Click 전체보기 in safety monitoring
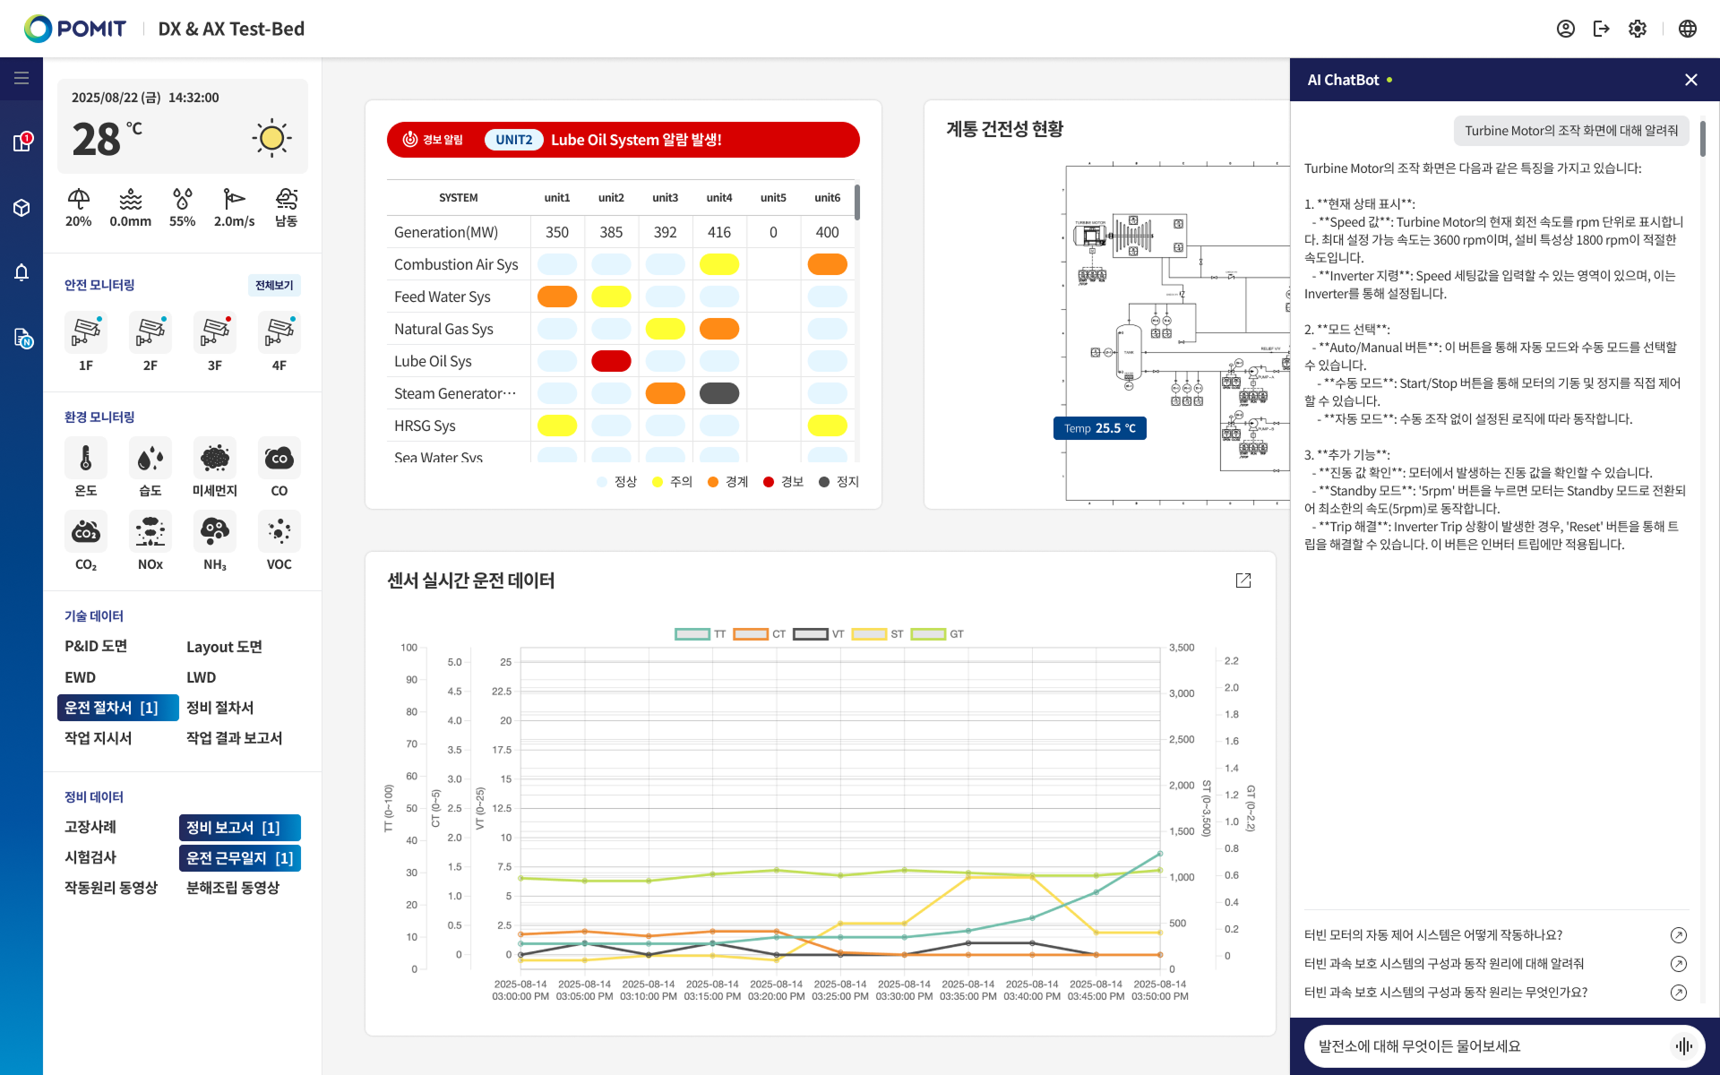 (274, 285)
